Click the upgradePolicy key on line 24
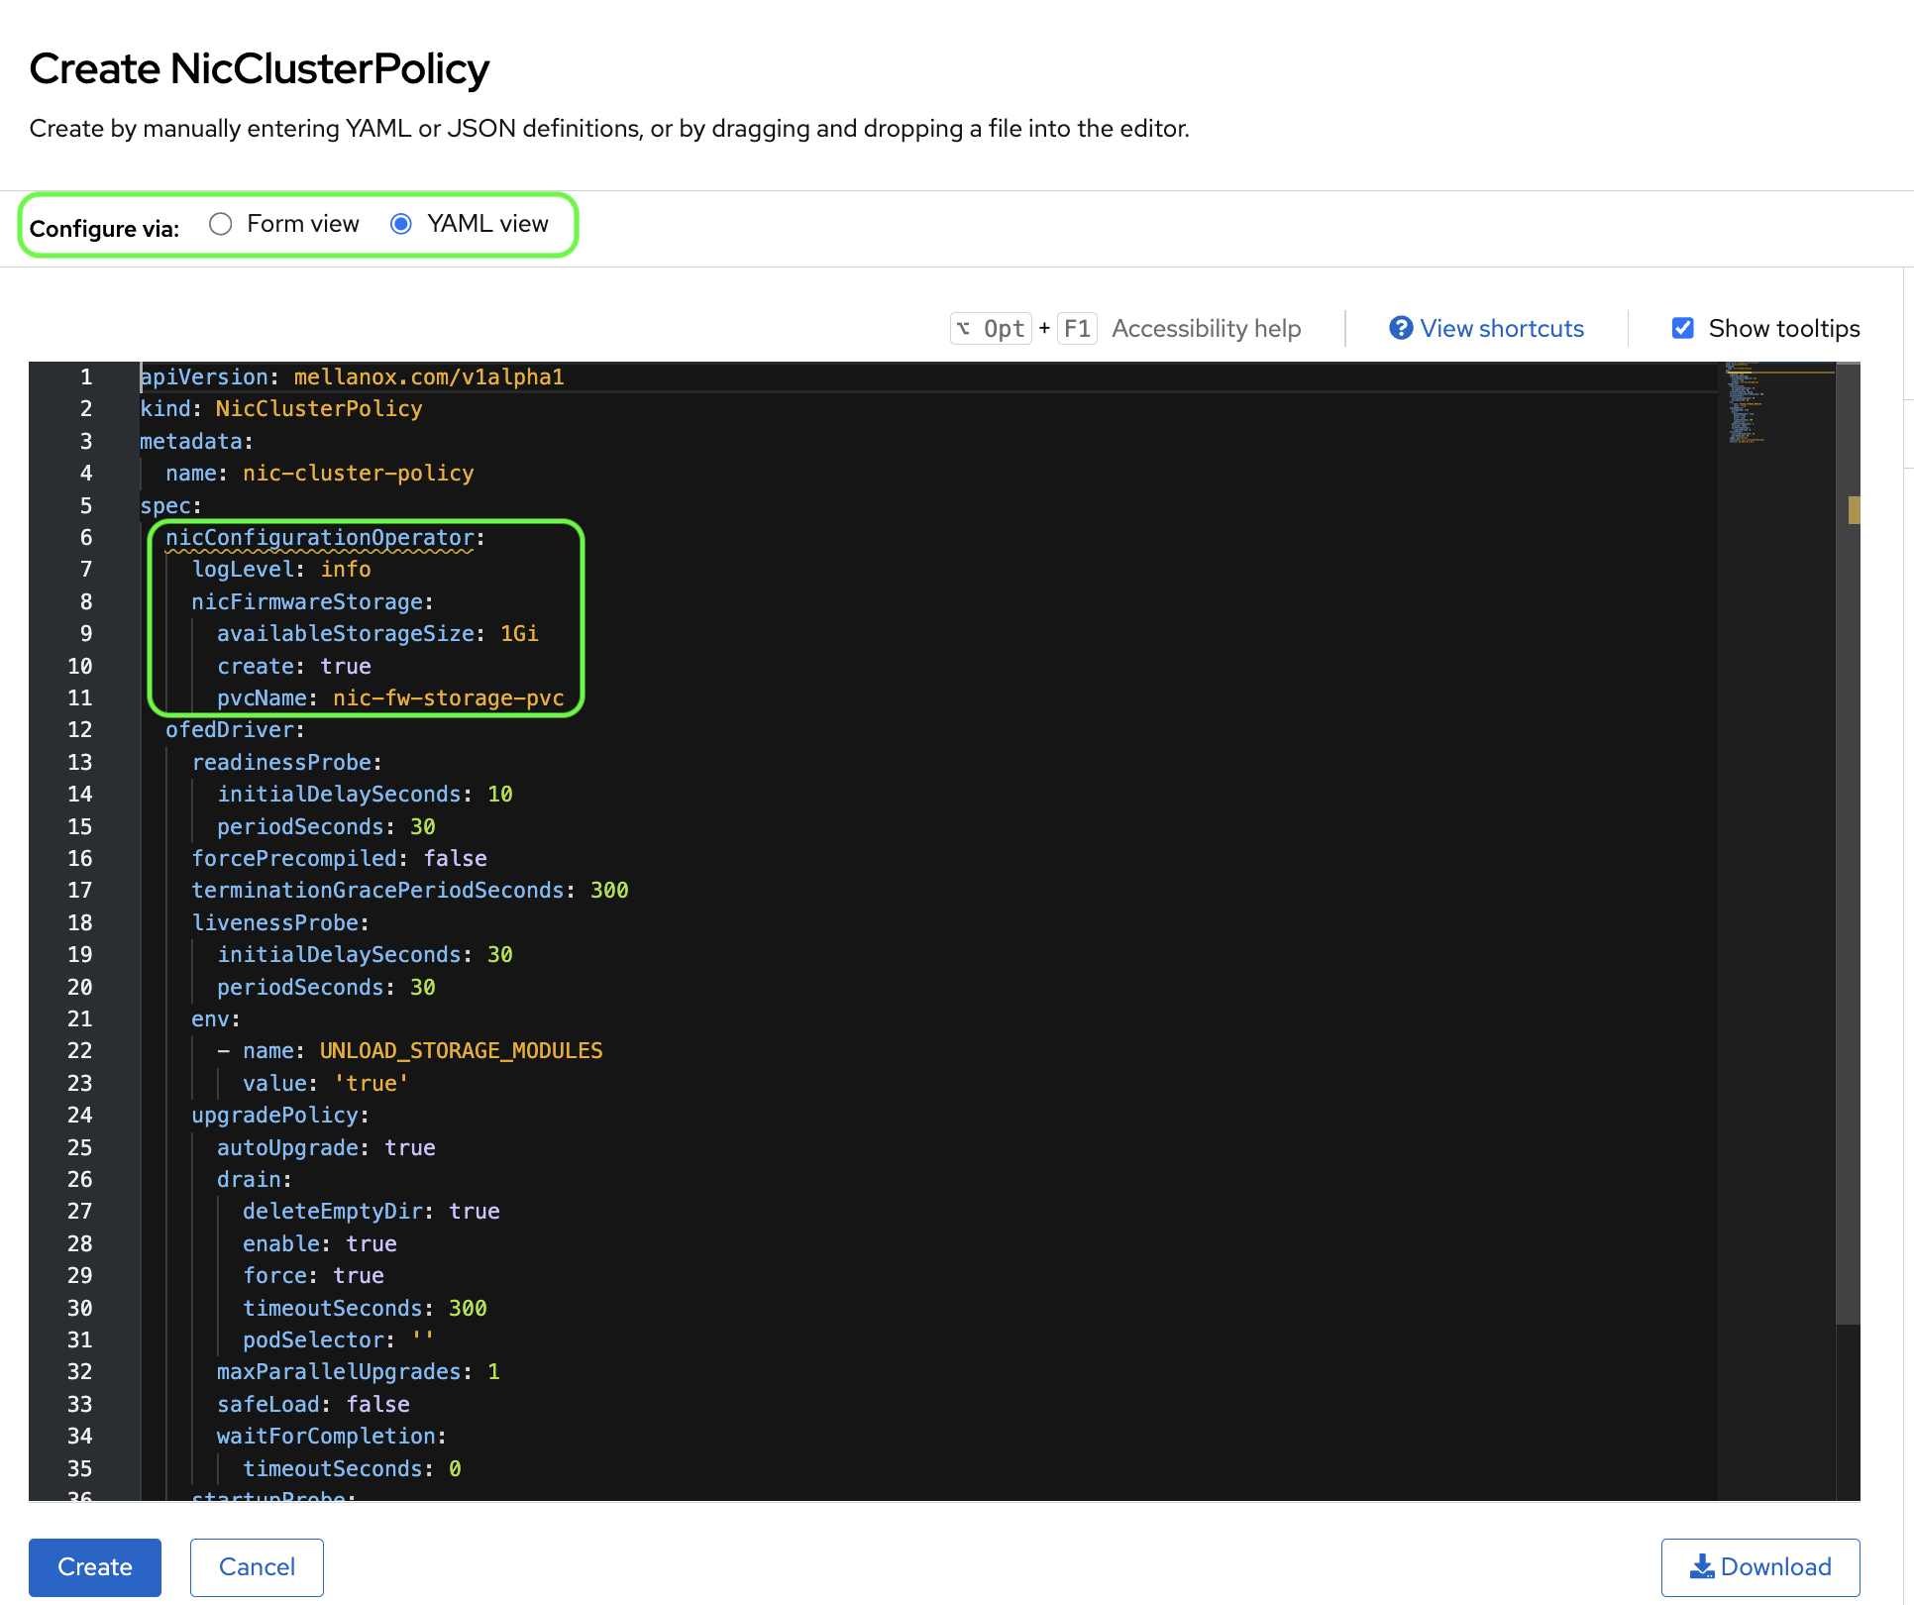Viewport: 1914px width, 1605px height. [274, 1116]
